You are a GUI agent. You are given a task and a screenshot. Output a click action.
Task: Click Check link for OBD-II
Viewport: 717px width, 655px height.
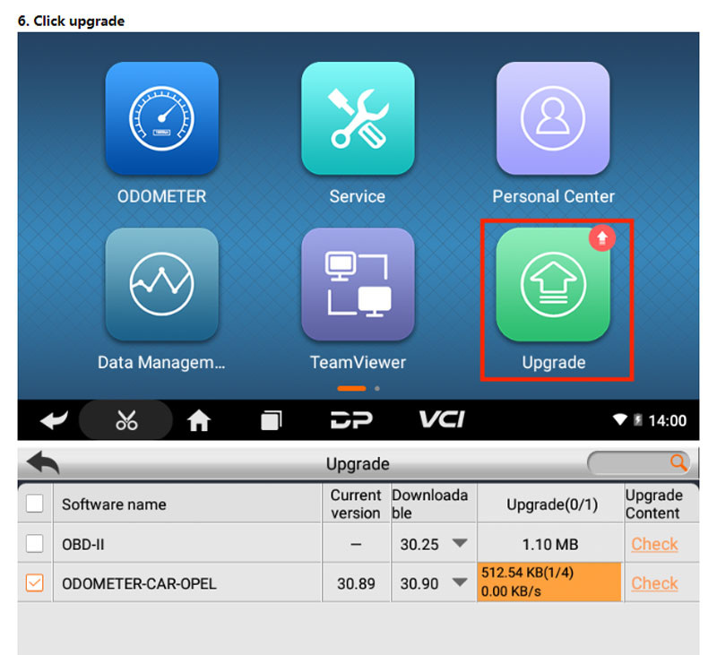tap(654, 544)
